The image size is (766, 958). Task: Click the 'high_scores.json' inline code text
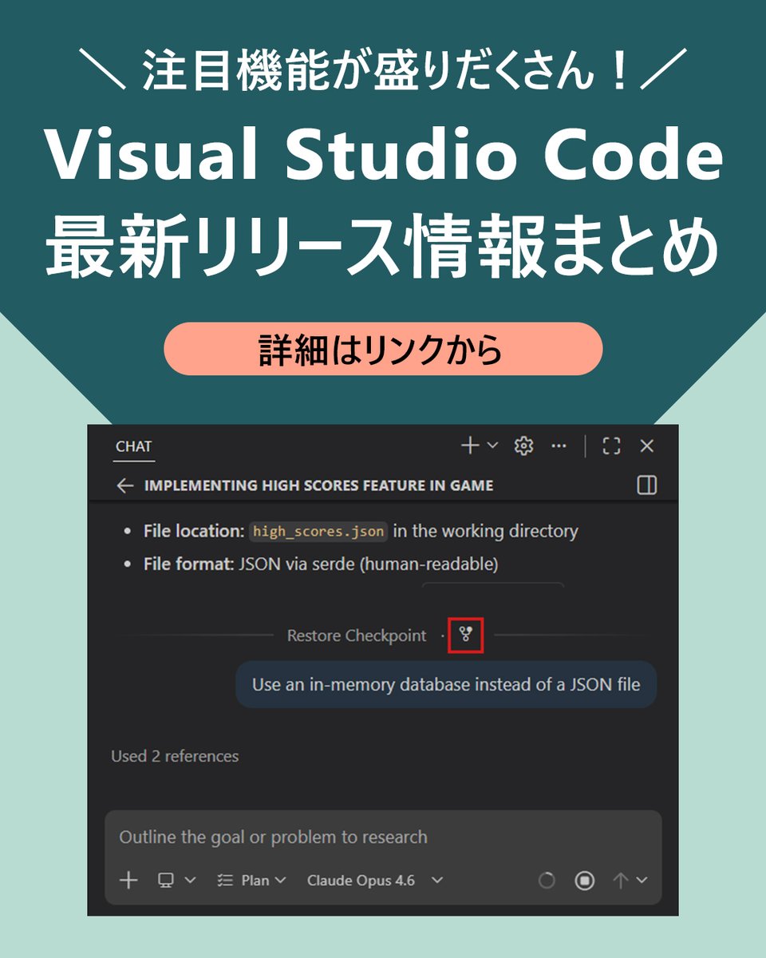pyautogui.click(x=319, y=531)
